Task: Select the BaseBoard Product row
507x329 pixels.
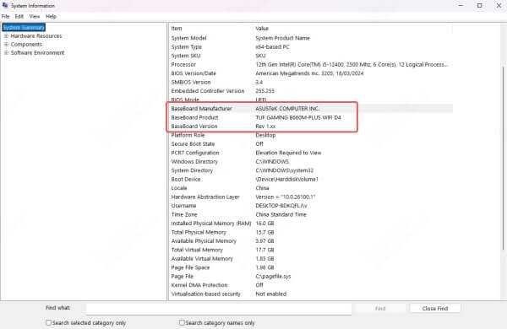Action: pos(311,117)
